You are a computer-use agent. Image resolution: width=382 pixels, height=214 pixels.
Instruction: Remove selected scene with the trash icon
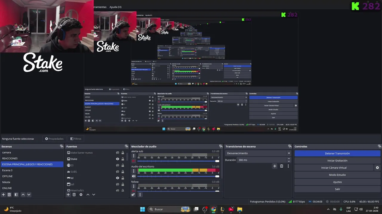tap(9, 195)
